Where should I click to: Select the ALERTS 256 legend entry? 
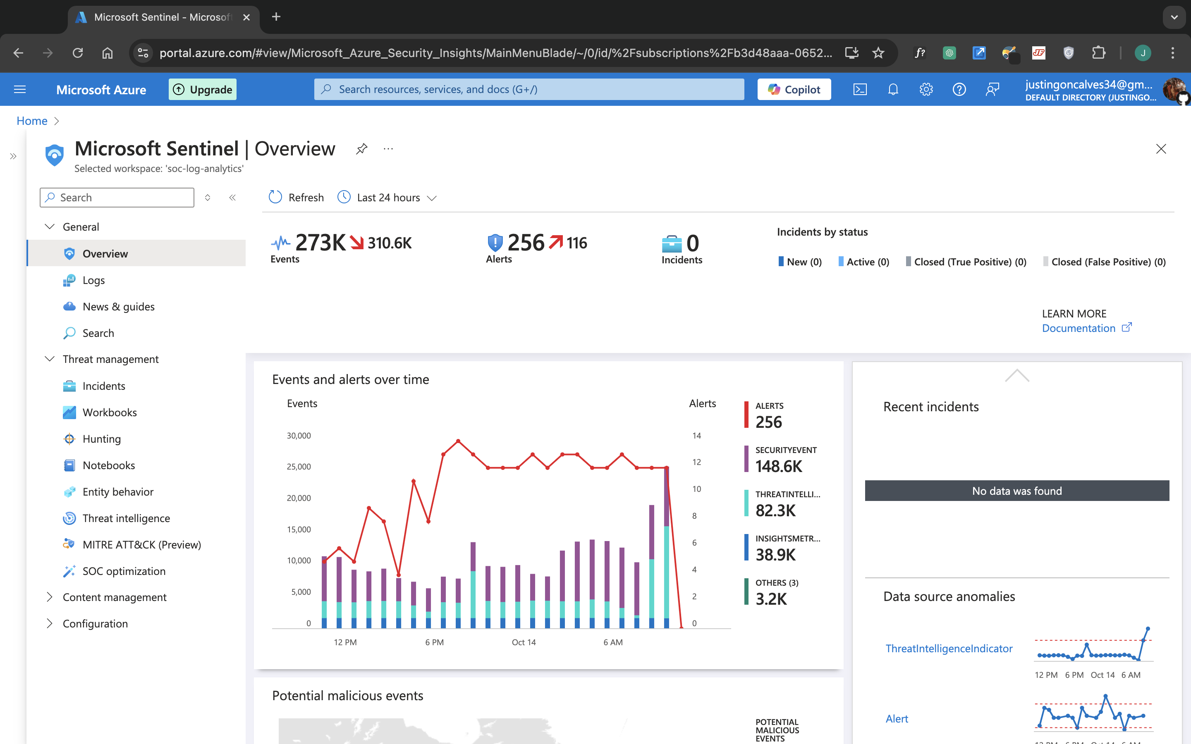pos(764,415)
